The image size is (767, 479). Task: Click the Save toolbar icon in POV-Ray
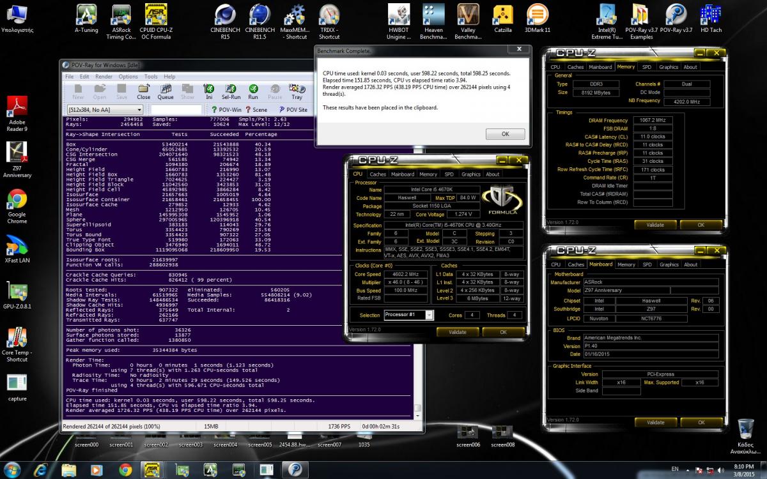coord(121,92)
